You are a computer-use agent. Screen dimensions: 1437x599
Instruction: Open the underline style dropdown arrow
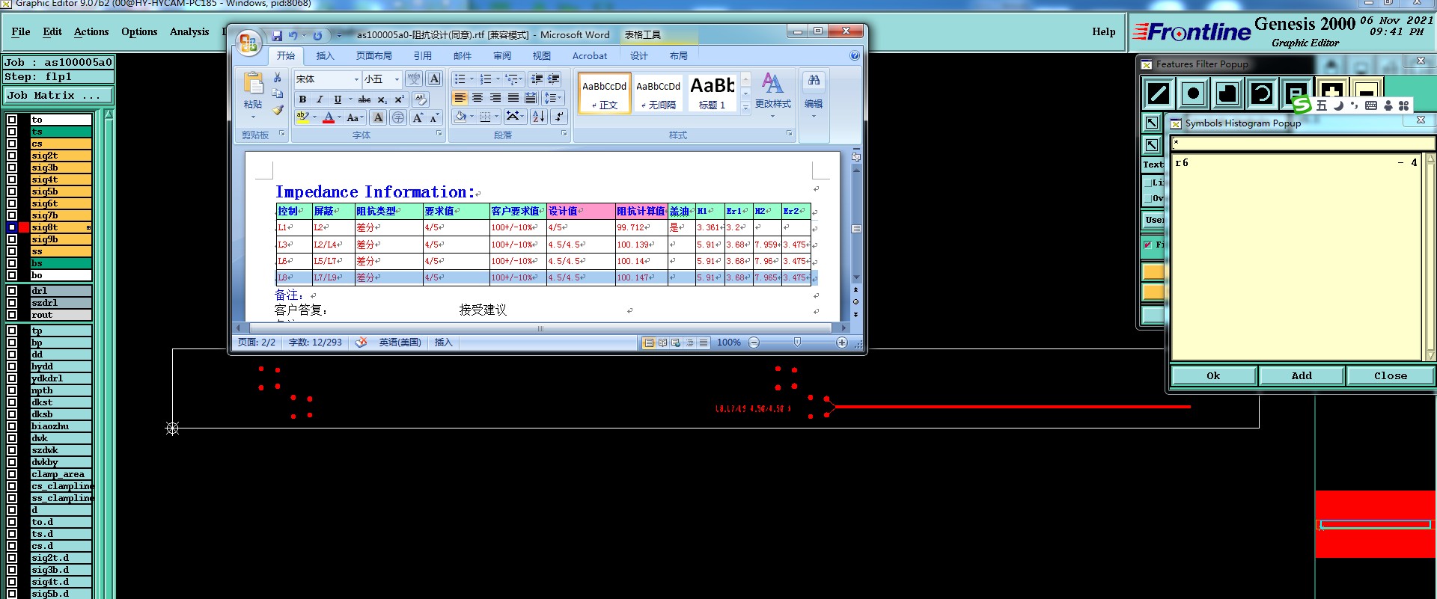pyautogui.click(x=350, y=99)
